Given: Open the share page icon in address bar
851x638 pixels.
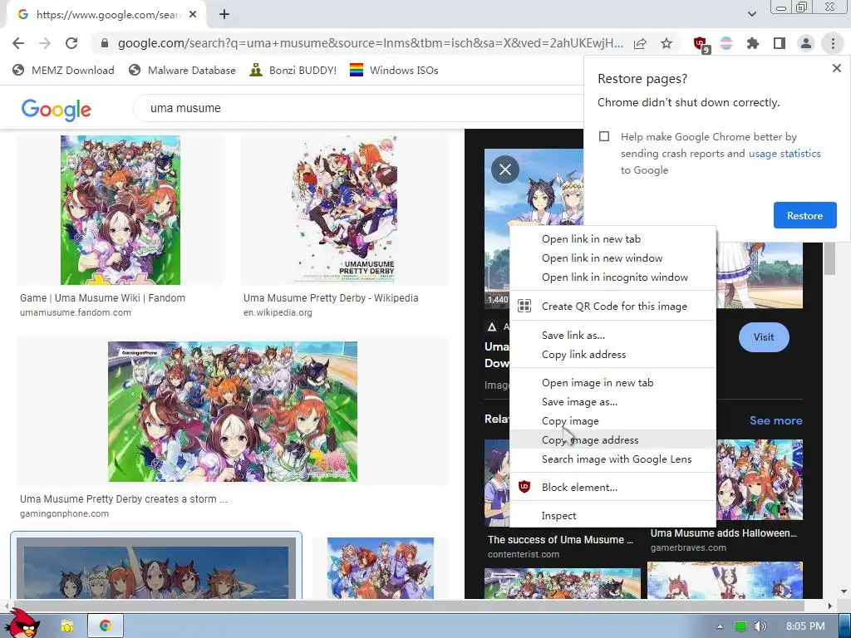Looking at the screenshot, I should pos(640,43).
